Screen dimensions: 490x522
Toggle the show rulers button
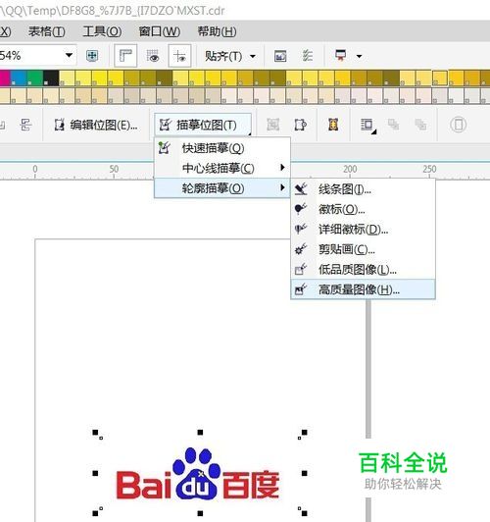pos(125,56)
